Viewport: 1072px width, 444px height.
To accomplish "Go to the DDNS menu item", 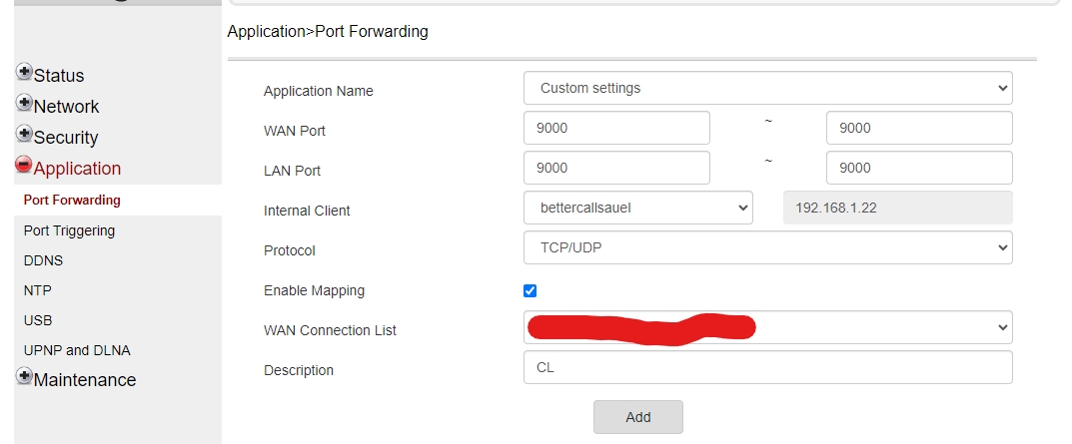I will pos(41,260).
